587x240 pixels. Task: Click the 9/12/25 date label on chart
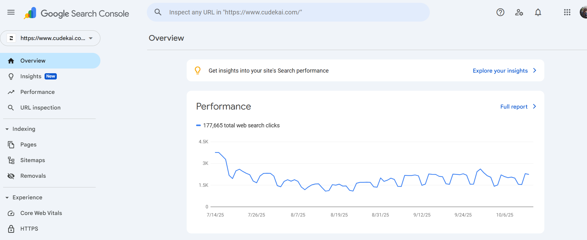(422, 215)
